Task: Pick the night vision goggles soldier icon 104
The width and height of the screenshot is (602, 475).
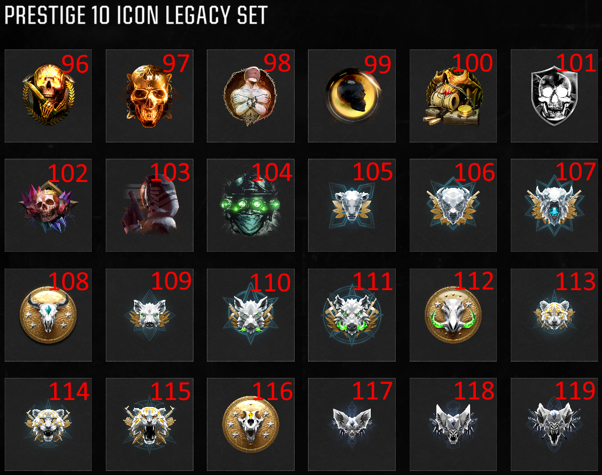Action: (250, 205)
